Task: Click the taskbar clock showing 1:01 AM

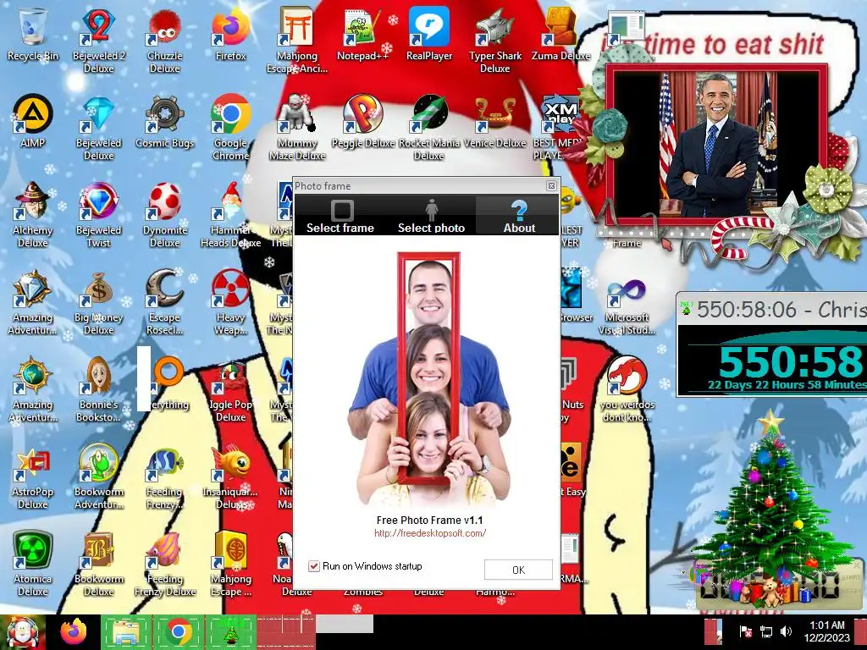Action: (826, 631)
